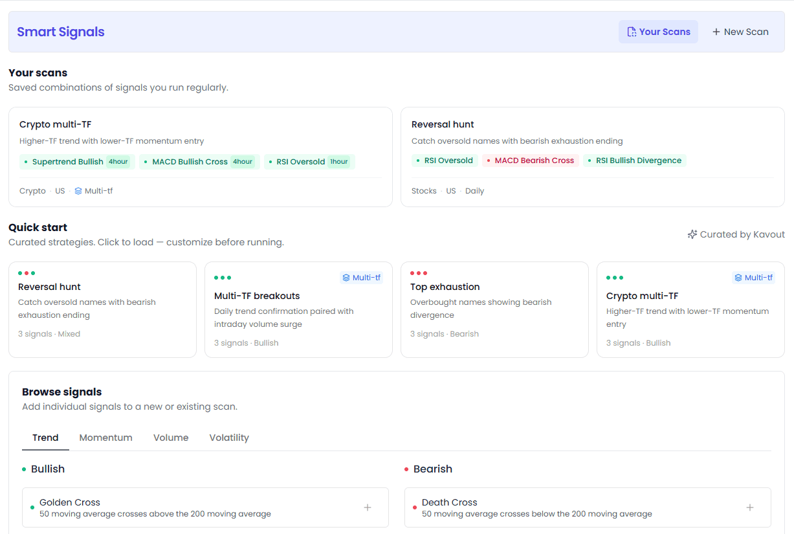
Task: Click the Multi-tf badge on Multi-TF breakouts card
Action: 362,278
